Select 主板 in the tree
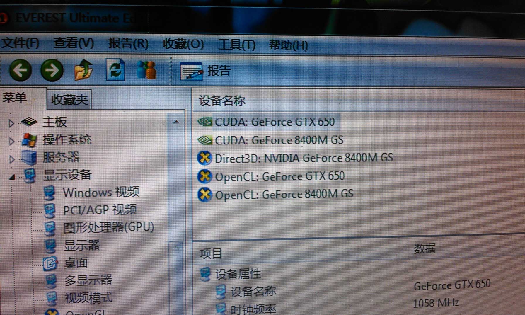This screenshot has width=525, height=315. coord(54,122)
